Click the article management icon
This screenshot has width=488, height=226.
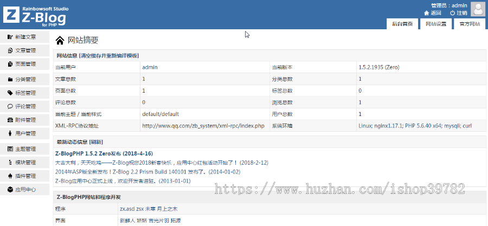pyautogui.click(x=10, y=50)
